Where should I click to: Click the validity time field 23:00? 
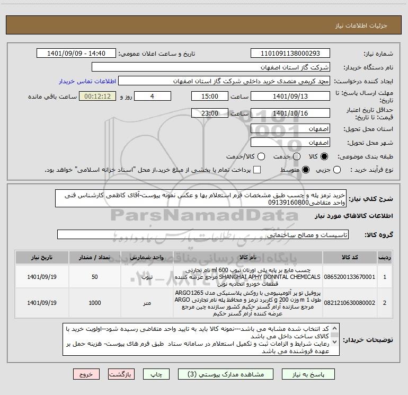click(210, 113)
